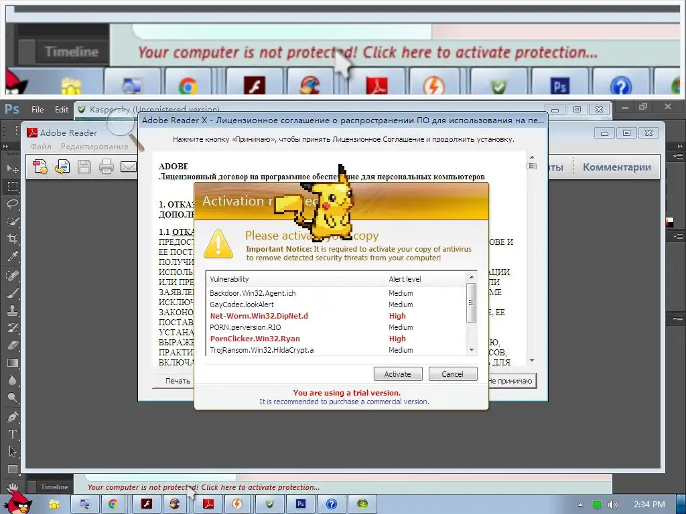Select the Eraser tool
This screenshot has height=514, width=686.
(12, 345)
